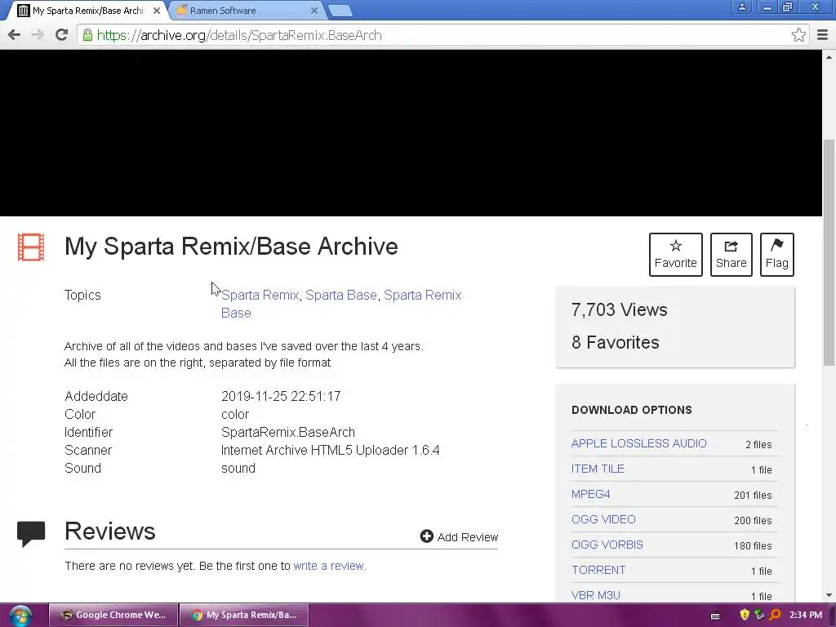
Task: Click the 2:34 PM taskbar clock
Action: point(806,615)
